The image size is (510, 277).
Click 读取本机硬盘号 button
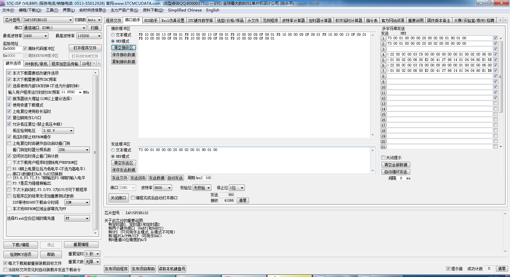[172, 269]
